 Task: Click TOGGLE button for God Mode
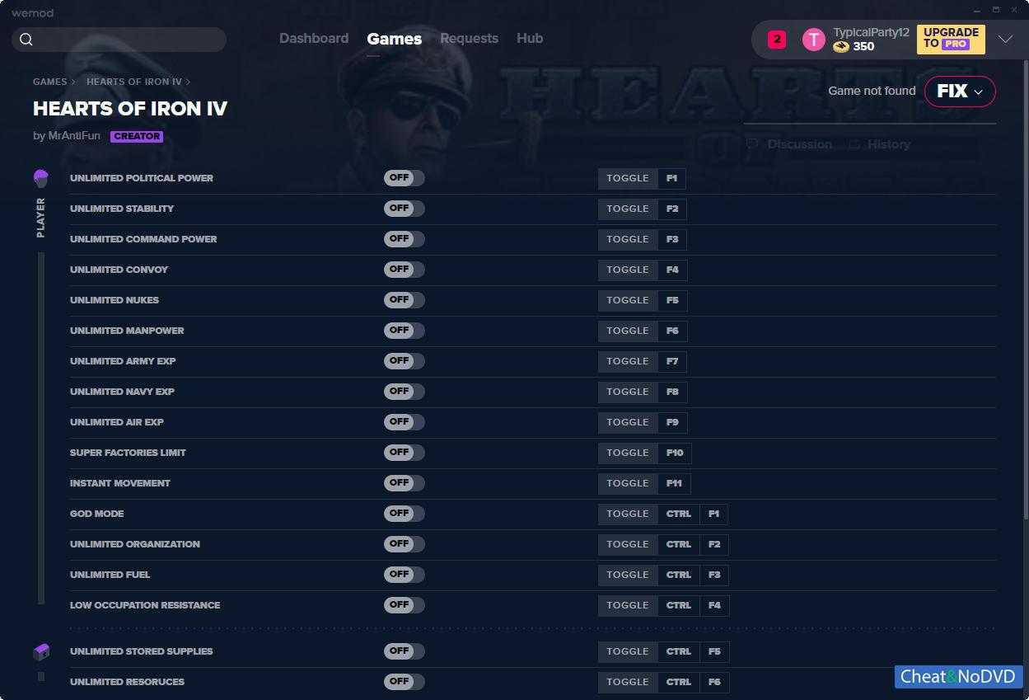click(628, 514)
